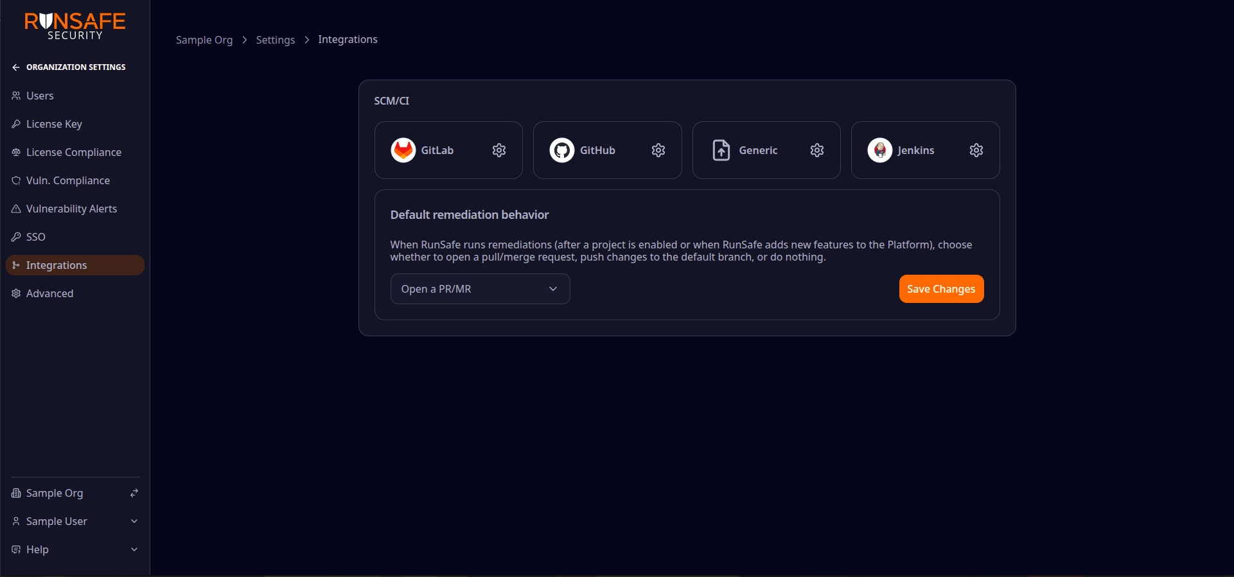Screen dimensions: 1234x577
Task: Go to License Key settings
Action: tap(75, 124)
